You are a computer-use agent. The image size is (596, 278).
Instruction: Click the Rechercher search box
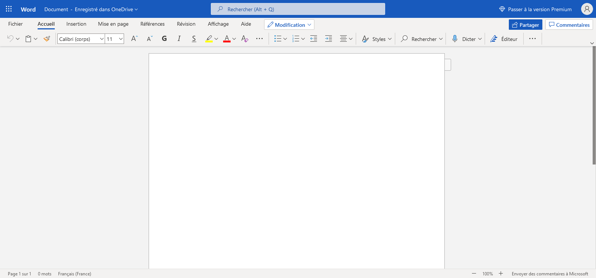click(x=298, y=9)
